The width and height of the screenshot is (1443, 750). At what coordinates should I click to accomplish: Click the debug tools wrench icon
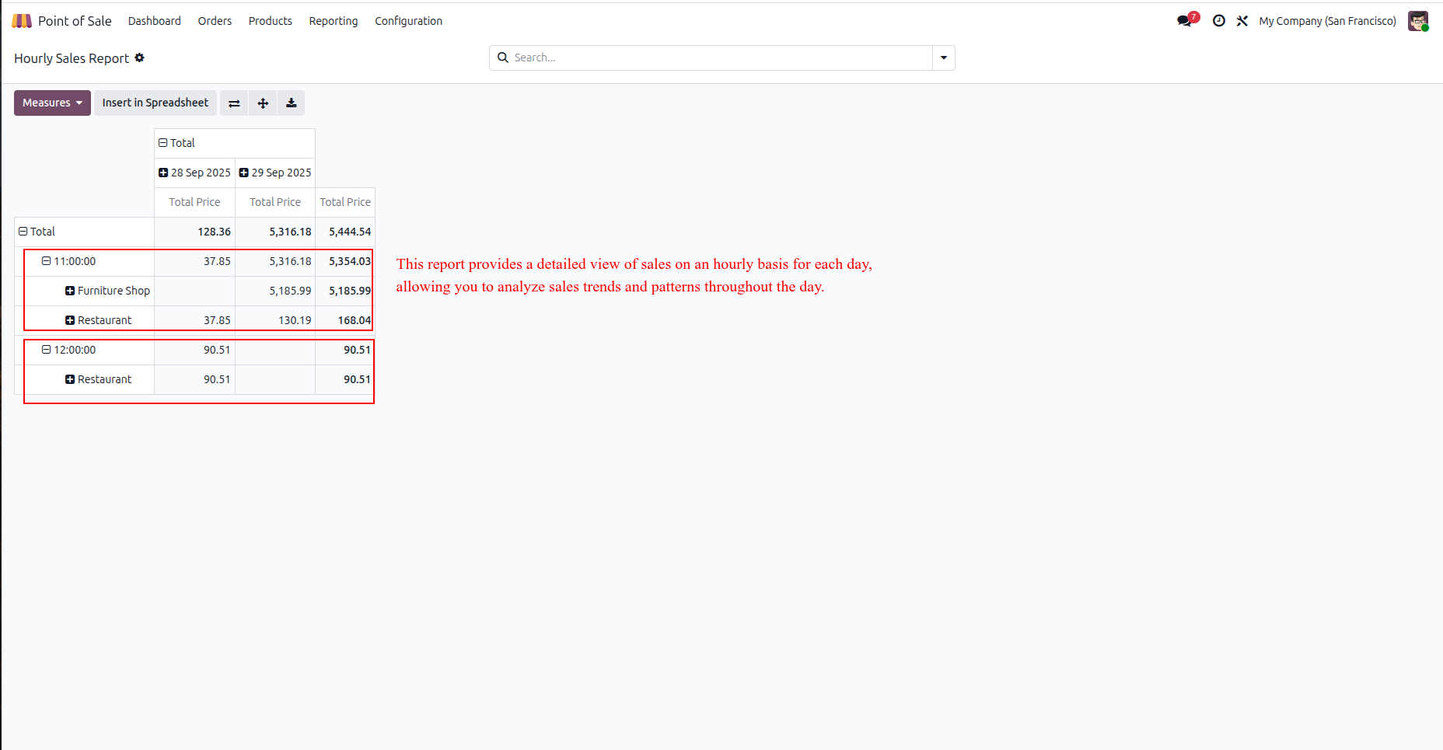tap(1242, 21)
